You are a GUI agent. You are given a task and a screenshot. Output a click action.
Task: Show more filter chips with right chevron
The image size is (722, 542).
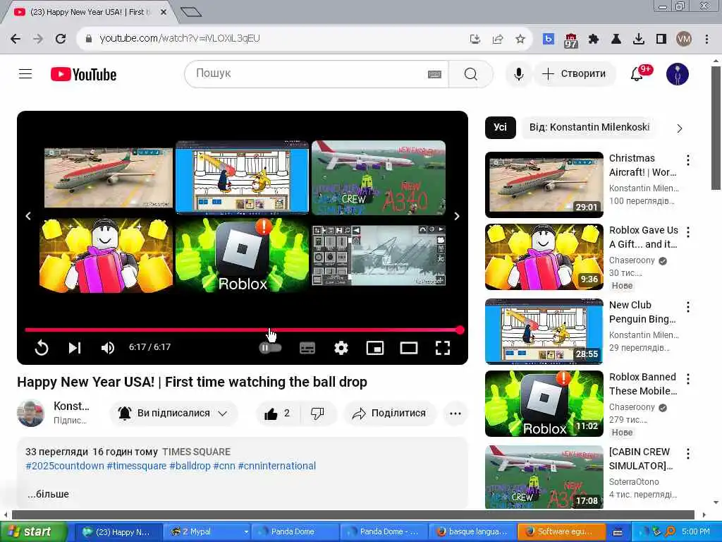point(680,128)
